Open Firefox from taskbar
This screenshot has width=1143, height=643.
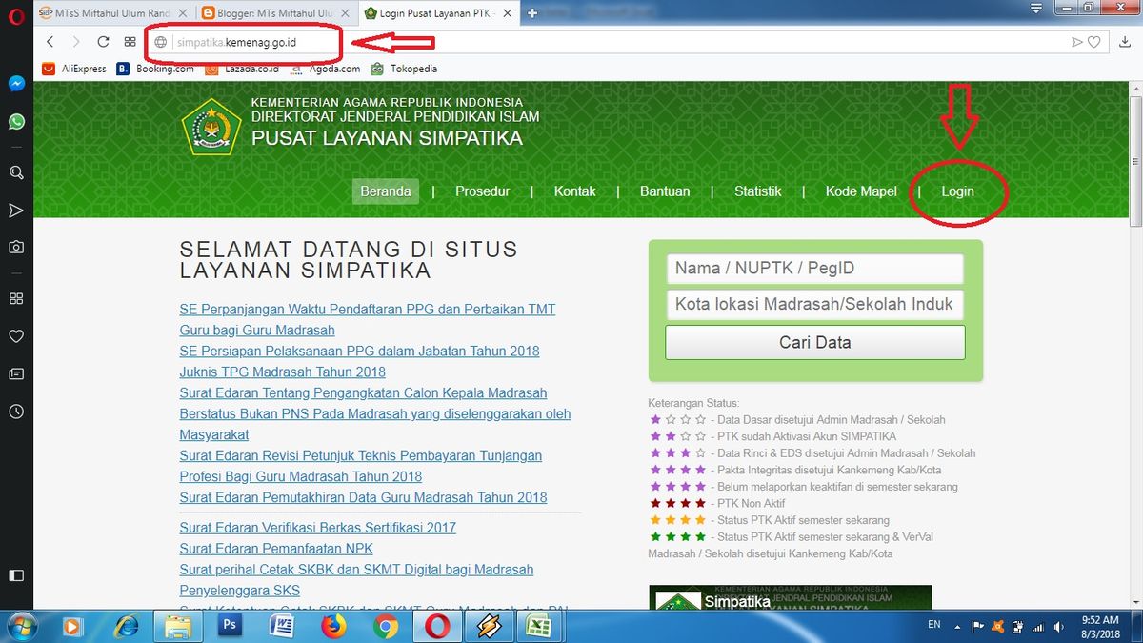[333, 626]
